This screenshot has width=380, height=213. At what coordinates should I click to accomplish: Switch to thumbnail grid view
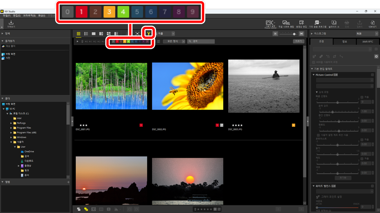click(x=79, y=34)
